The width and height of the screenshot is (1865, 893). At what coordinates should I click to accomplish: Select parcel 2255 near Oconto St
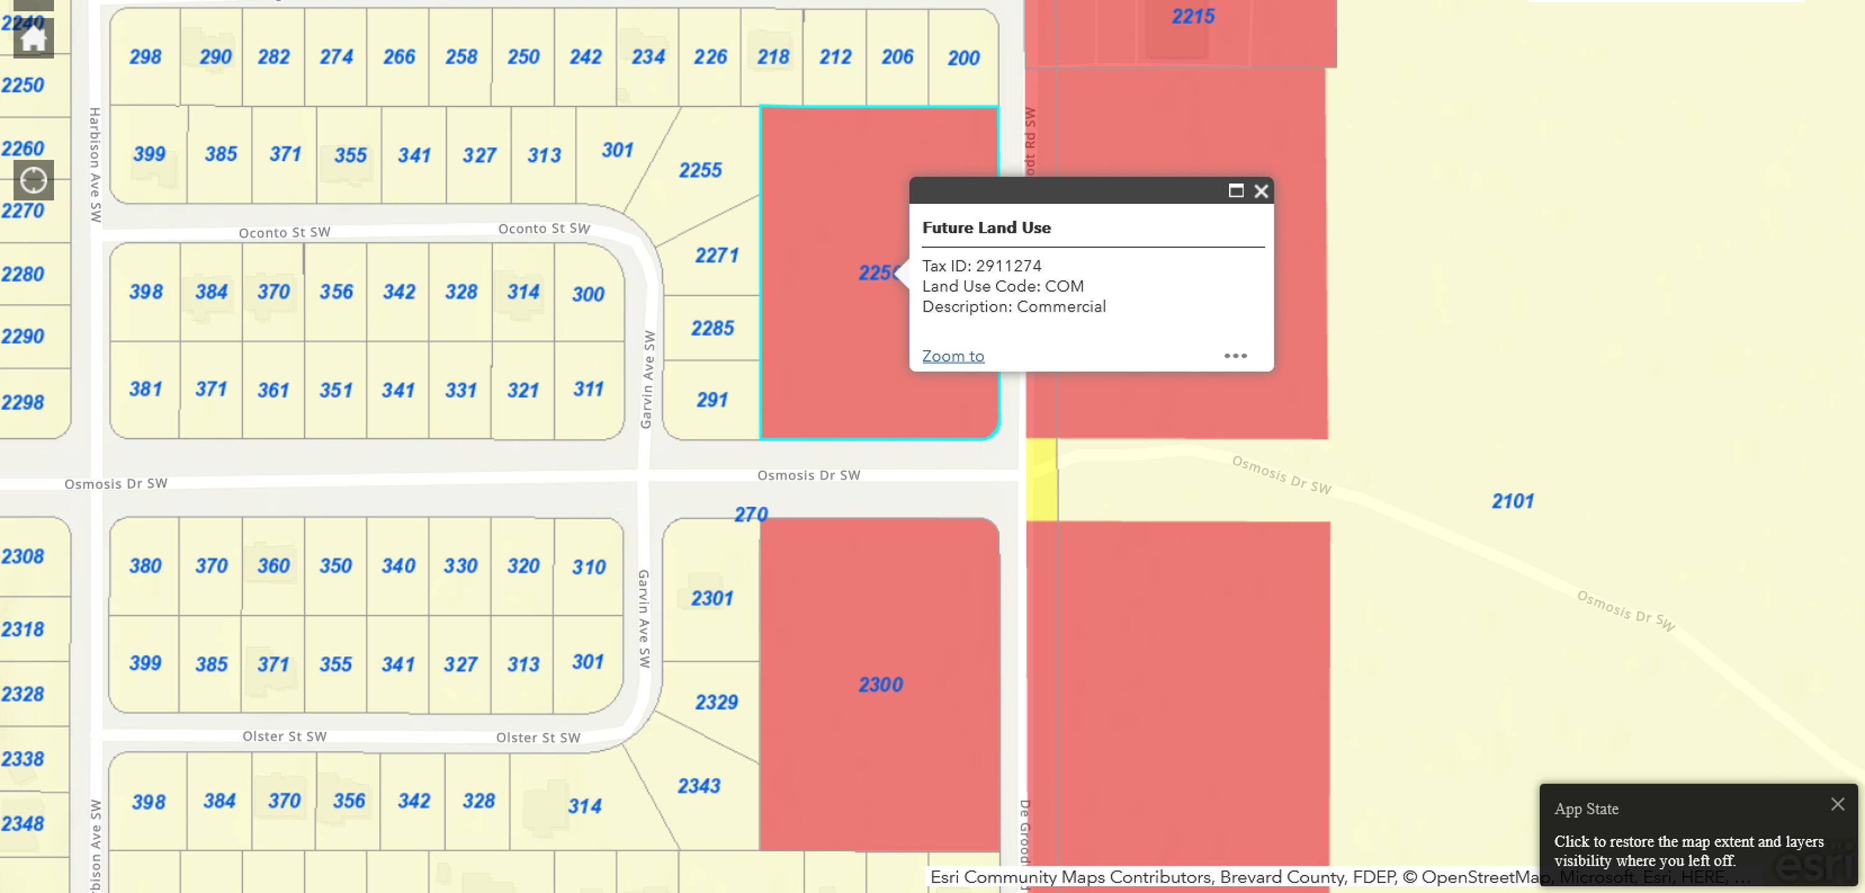(x=700, y=170)
